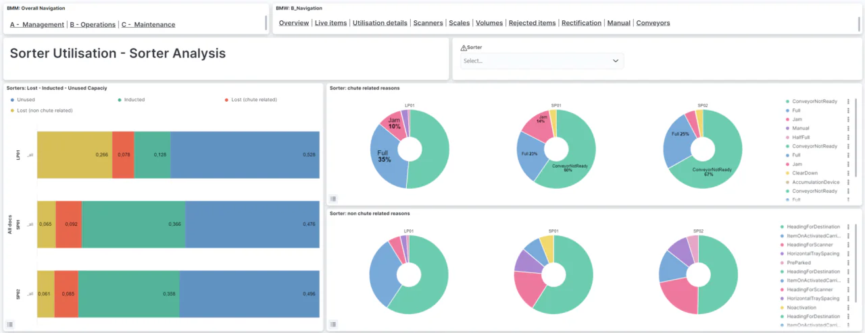
Task: Toggle the Inducted series in legend
Action: coord(130,100)
